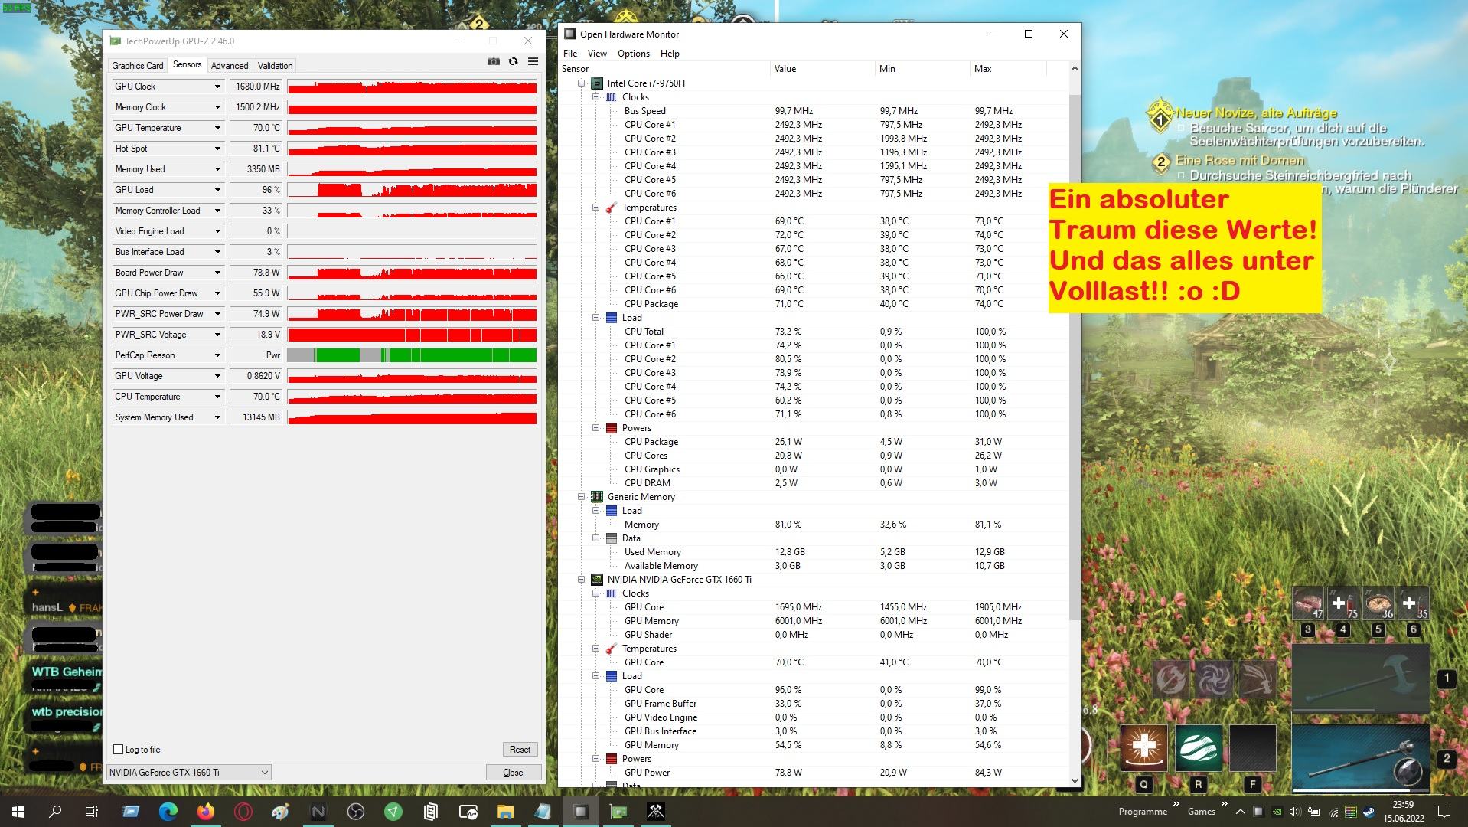
Task: Click the quick slot 3 consumable icon
Action: click(x=1308, y=603)
